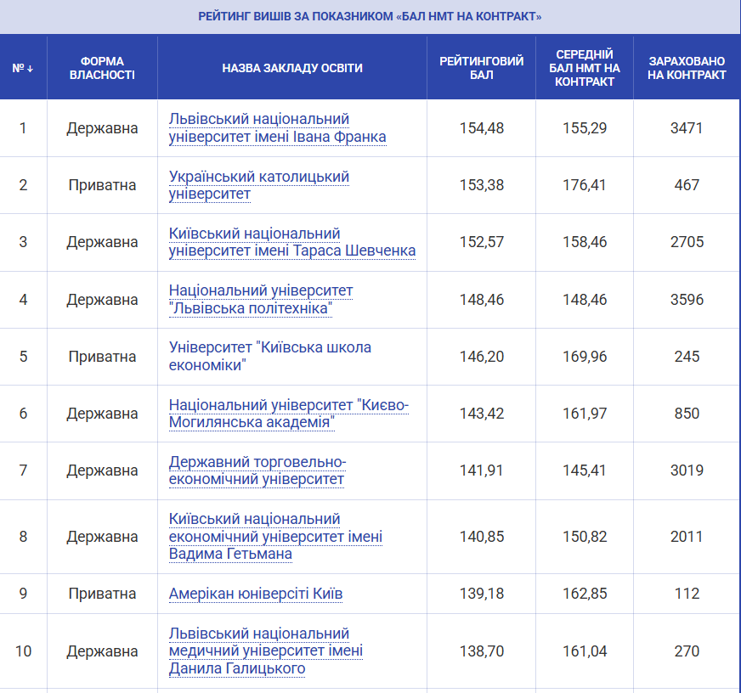Select the rating score 154,48 cell
741x693 pixels.
[481, 128]
